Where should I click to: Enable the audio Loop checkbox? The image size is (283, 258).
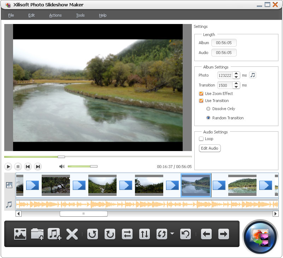pos(201,139)
